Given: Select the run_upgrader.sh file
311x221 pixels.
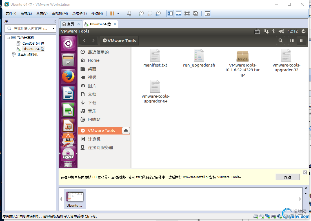Looking at the screenshot, I should coord(199,58).
